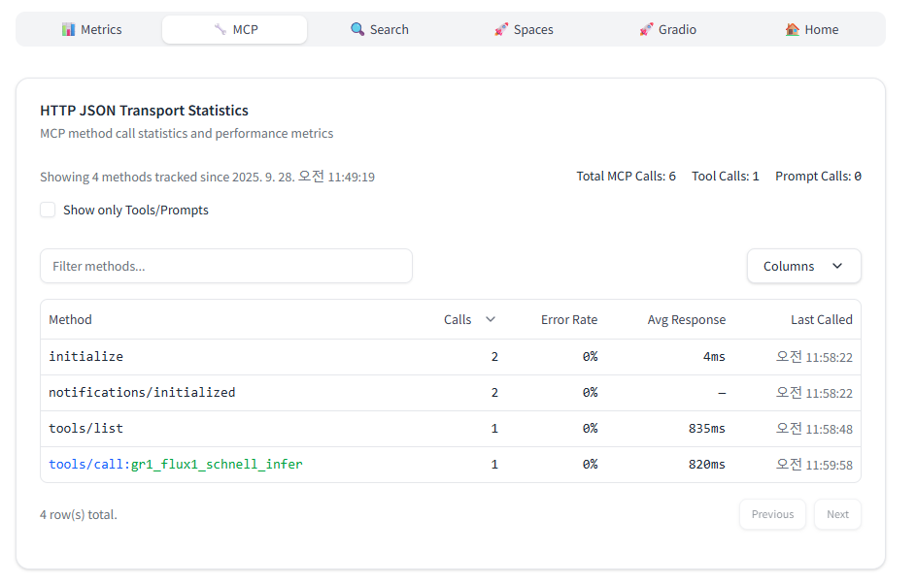This screenshot has height=584, width=916.
Task: Click the Avg Response column header
Action: [686, 320]
